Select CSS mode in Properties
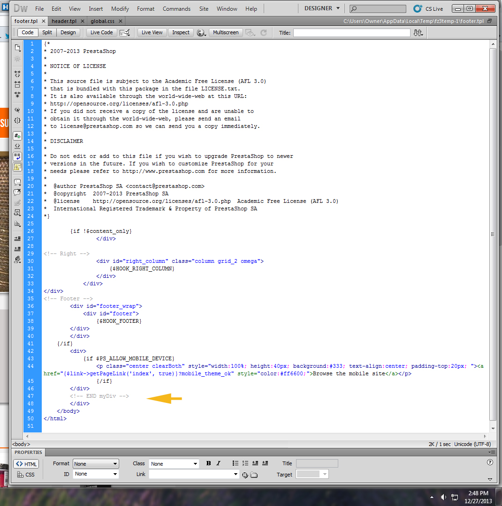 coord(26,475)
